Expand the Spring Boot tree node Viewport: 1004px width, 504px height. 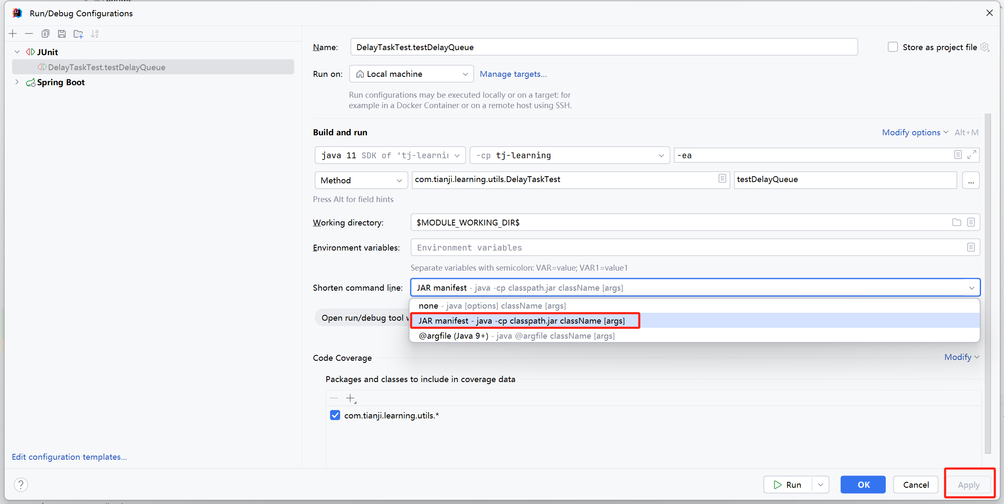click(x=17, y=82)
